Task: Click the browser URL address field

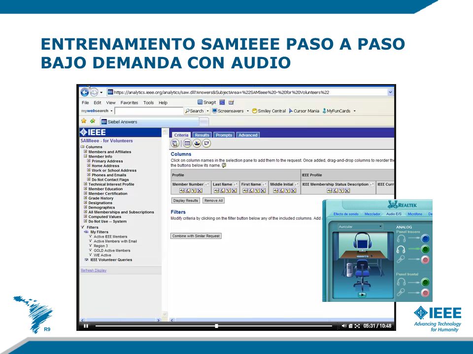Action: click(247, 92)
